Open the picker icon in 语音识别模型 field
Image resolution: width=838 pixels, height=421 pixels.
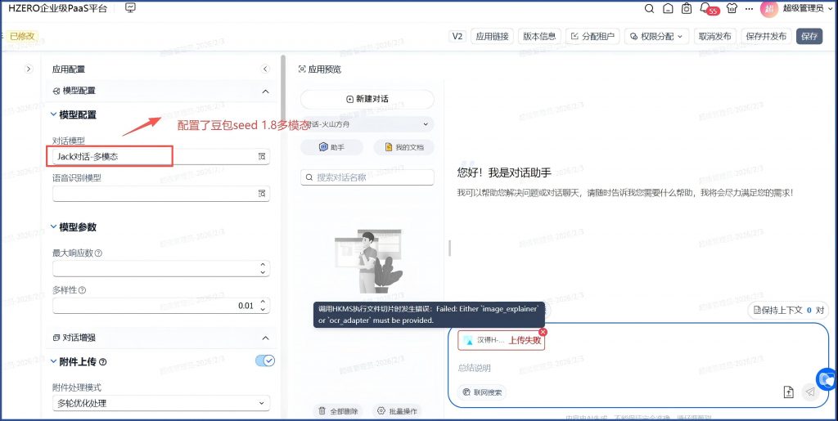[262, 194]
